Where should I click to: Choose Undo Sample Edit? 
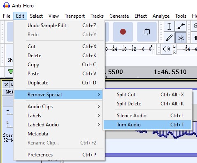point(59,26)
